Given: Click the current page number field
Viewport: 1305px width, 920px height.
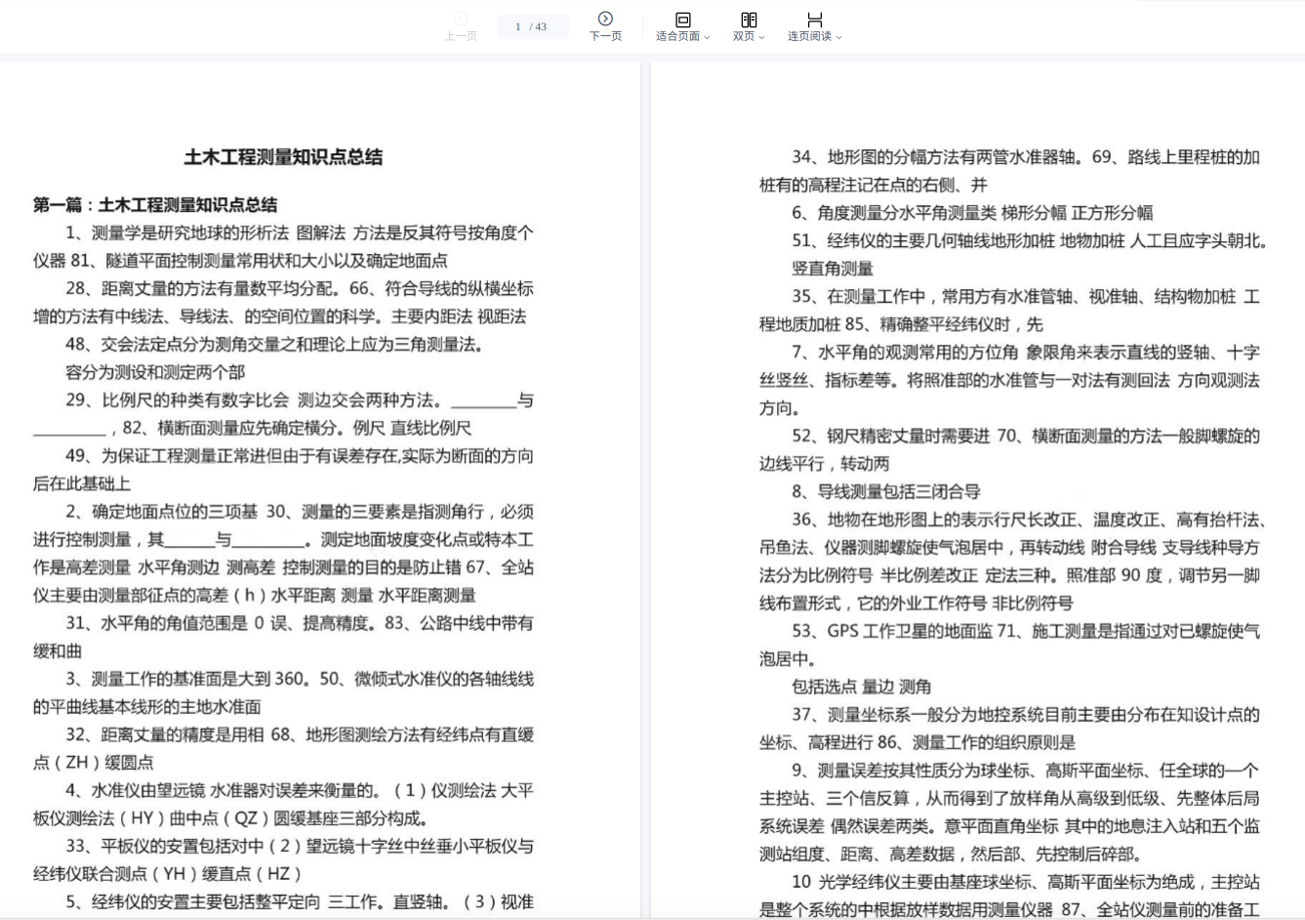Looking at the screenshot, I should point(518,26).
